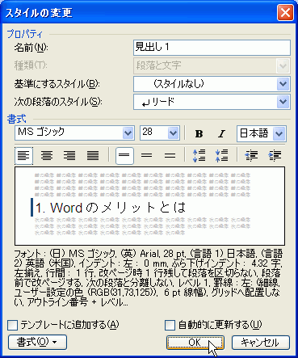Enable テンプレートに追加する checkbox

[12, 325]
